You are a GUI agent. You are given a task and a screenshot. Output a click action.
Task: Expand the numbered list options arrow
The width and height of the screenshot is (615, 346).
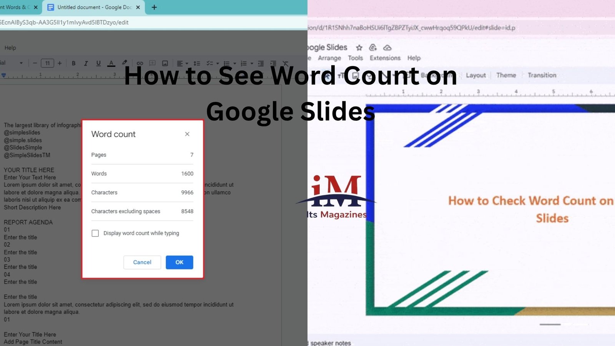(x=252, y=63)
